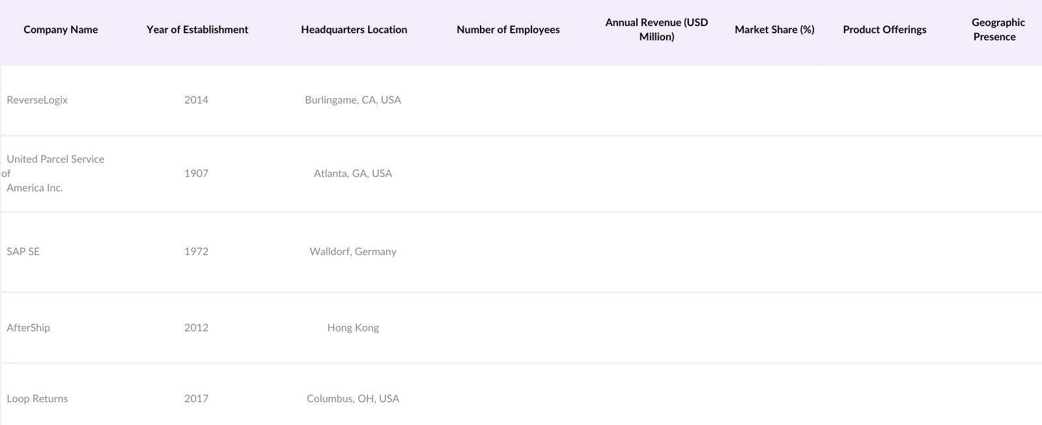This screenshot has width=1042, height=425.
Task: Click the SAP SE company name
Action: pos(23,251)
